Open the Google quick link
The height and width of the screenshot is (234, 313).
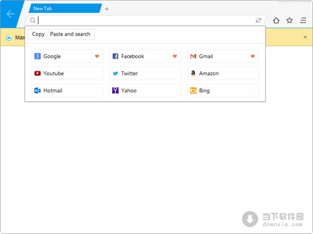(67, 56)
